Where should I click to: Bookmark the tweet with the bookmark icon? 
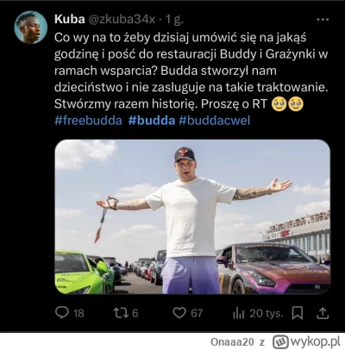pyautogui.click(x=298, y=313)
